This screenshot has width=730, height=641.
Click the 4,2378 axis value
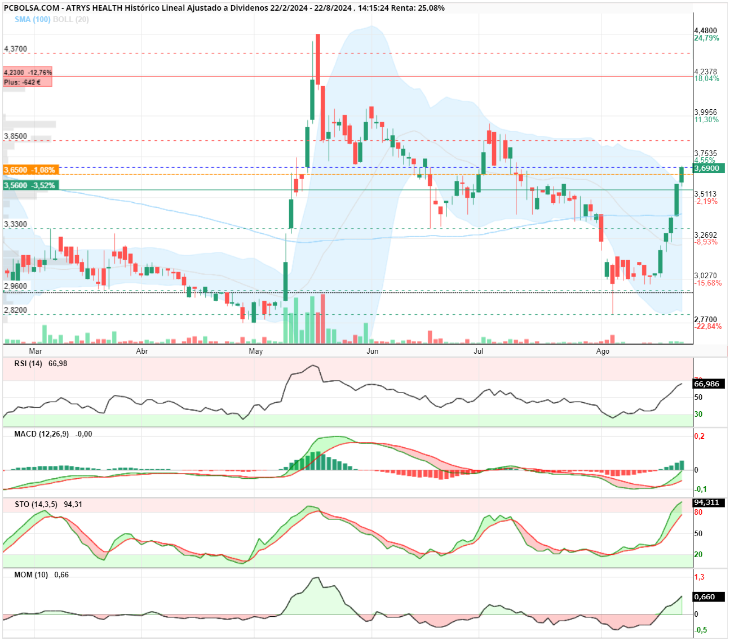click(706, 72)
